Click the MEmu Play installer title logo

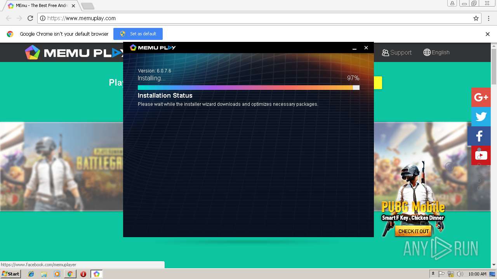pyautogui.click(x=153, y=48)
